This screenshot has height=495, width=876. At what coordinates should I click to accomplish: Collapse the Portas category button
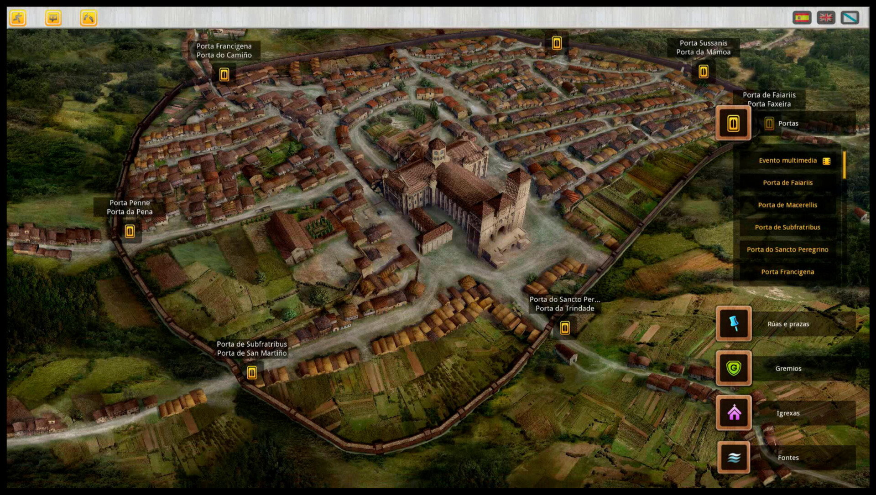[x=733, y=123]
